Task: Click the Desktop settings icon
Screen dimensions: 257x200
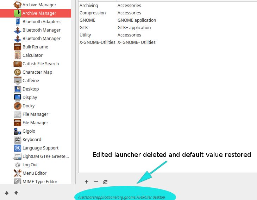Action: coord(18,89)
